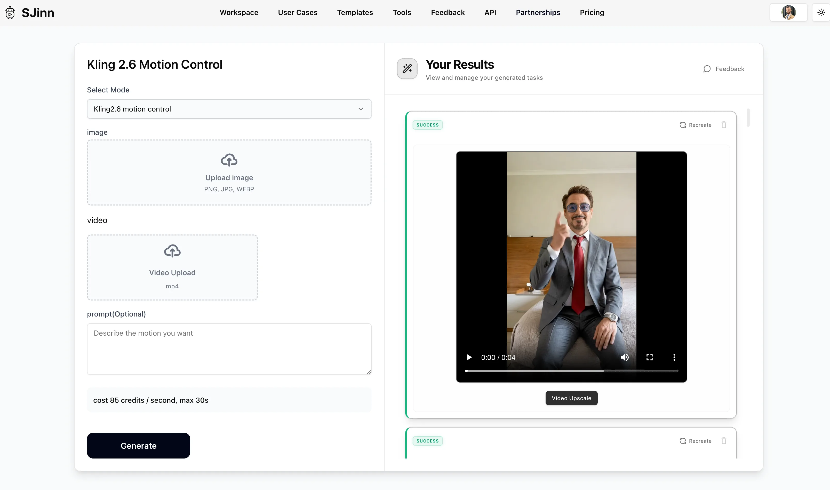Click the Upload image cloud icon
Image resolution: width=830 pixels, height=490 pixels.
coord(229,160)
